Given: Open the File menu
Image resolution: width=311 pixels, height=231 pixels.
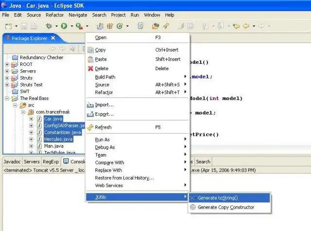Looking at the screenshot, I should (x=5, y=15).
